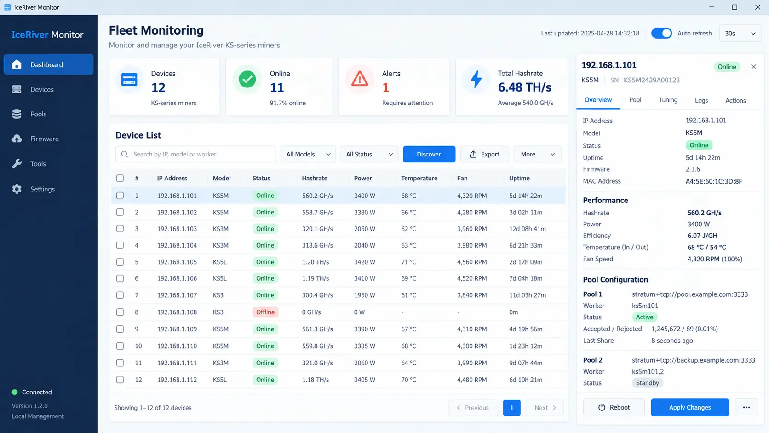Click the Version 1.2.0 text
Image resolution: width=769 pixels, height=433 pixels.
[x=30, y=406]
